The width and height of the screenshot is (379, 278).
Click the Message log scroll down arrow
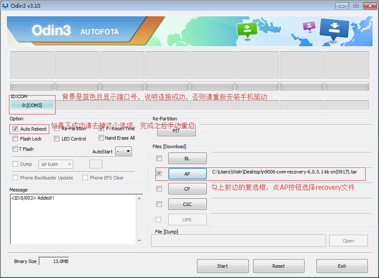[139, 241]
